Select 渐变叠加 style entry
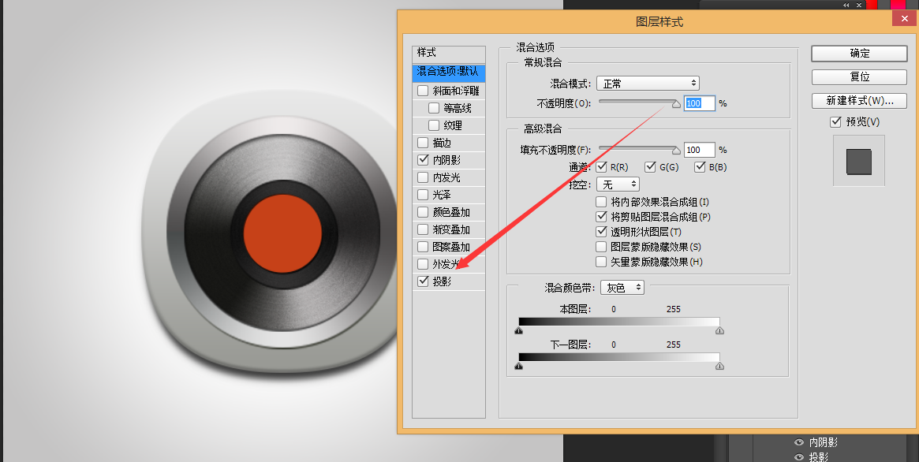This screenshot has width=919, height=462. [451, 229]
